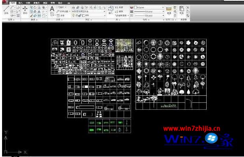
Task: Select the Line (直线) draw tool
Action: pos(6,10)
